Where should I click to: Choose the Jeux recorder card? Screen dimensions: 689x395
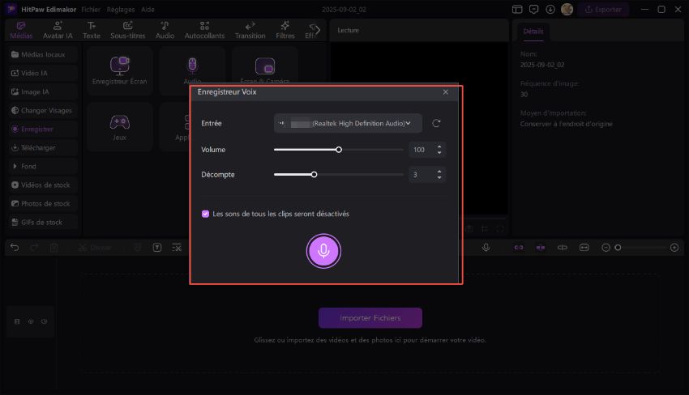pyautogui.click(x=119, y=127)
